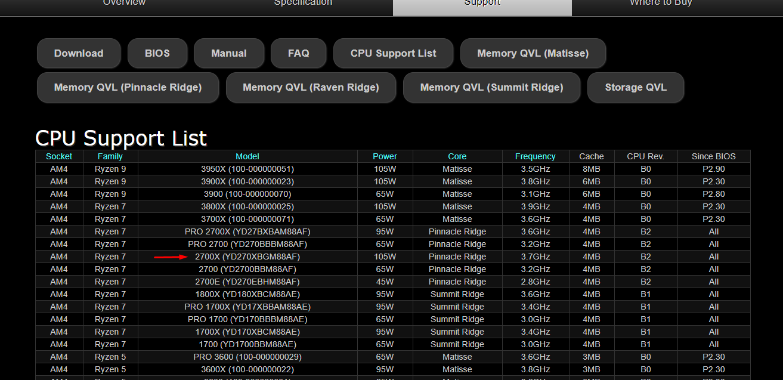Select the 3950X (100-000000051) model cell
783x380 pixels.
tap(247, 169)
